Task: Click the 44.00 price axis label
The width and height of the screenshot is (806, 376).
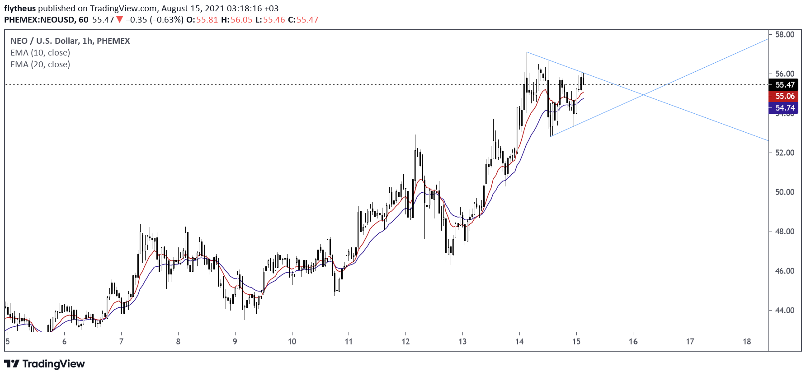Action: point(784,310)
